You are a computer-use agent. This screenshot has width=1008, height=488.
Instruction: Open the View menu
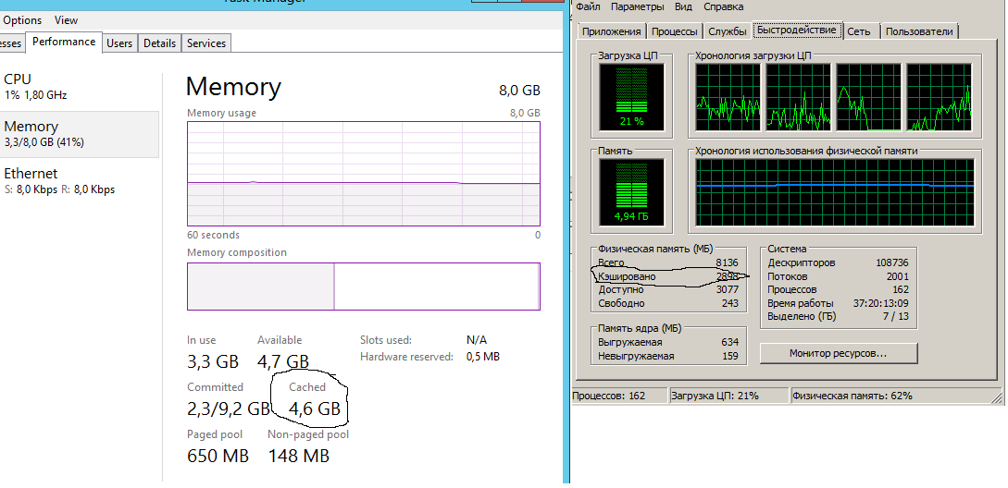point(66,19)
